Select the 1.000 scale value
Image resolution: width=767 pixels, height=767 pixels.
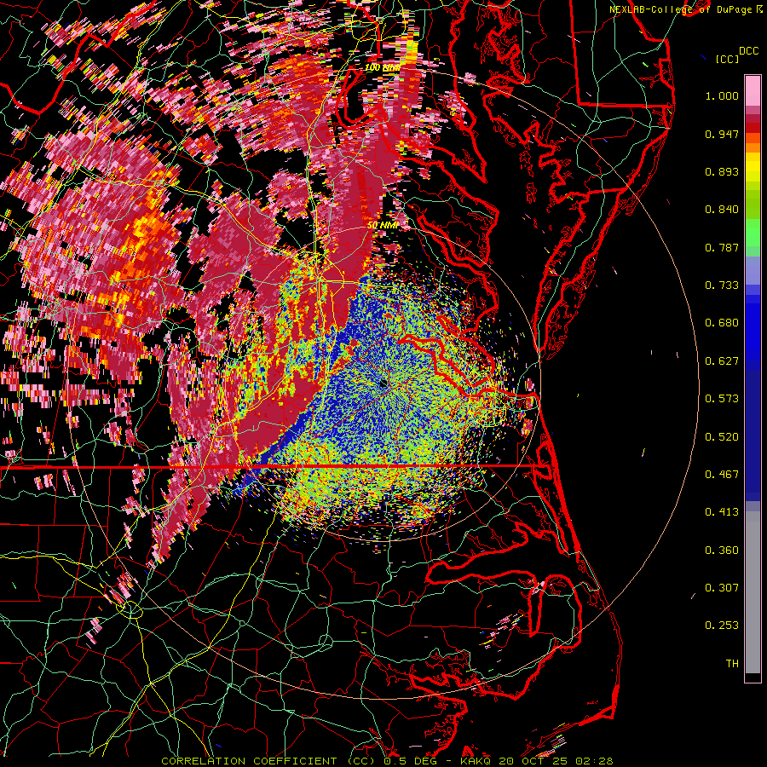coord(722,95)
